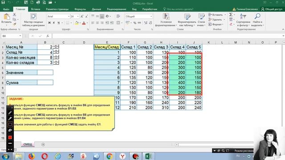Collapse the ribbon with the chevron

click(x=283, y=29)
